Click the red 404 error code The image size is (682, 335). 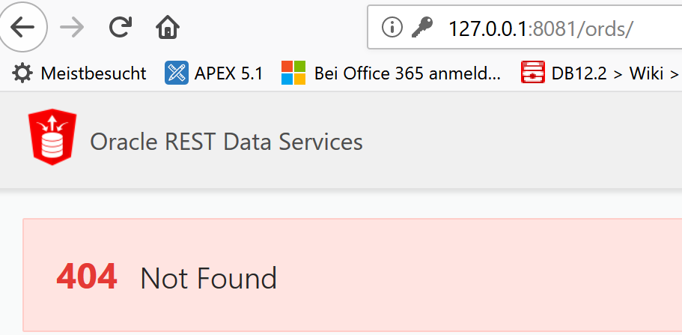[x=87, y=277]
